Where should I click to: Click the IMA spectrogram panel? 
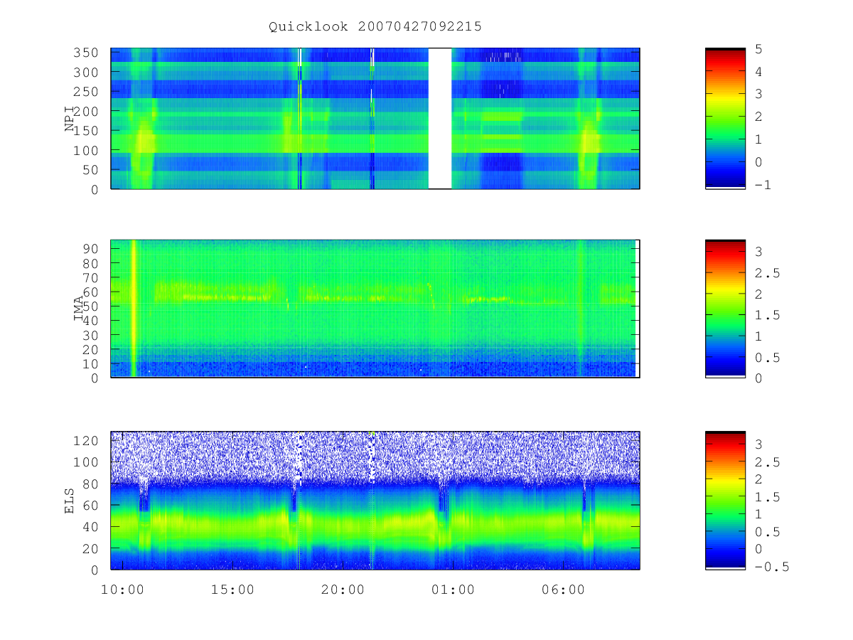click(375, 309)
